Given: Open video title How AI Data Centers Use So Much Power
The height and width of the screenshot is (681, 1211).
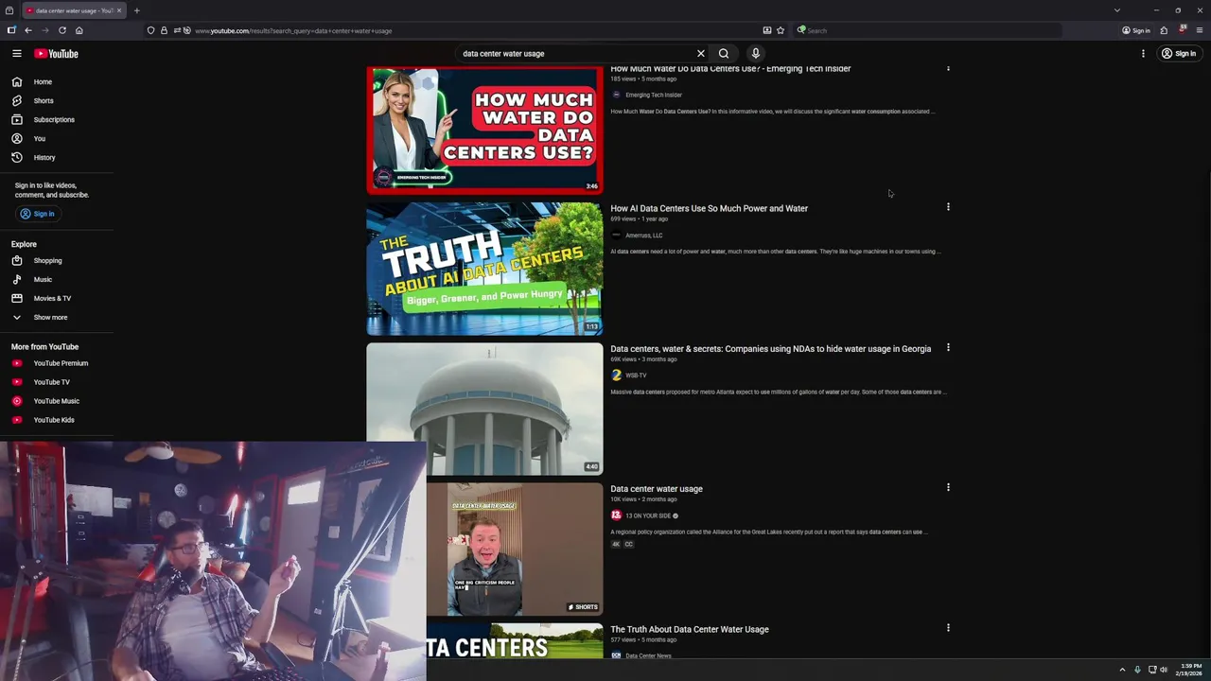Looking at the screenshot, I should (x=709, y=208).
